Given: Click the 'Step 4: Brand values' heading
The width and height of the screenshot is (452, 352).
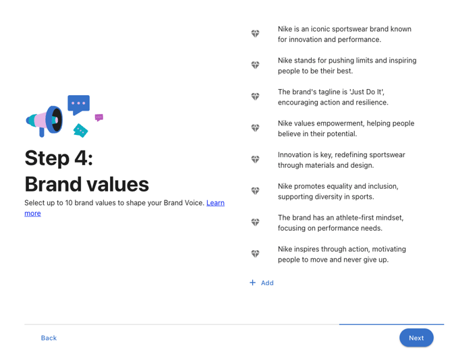Looking at the screenshot, I should coord(86,171).
